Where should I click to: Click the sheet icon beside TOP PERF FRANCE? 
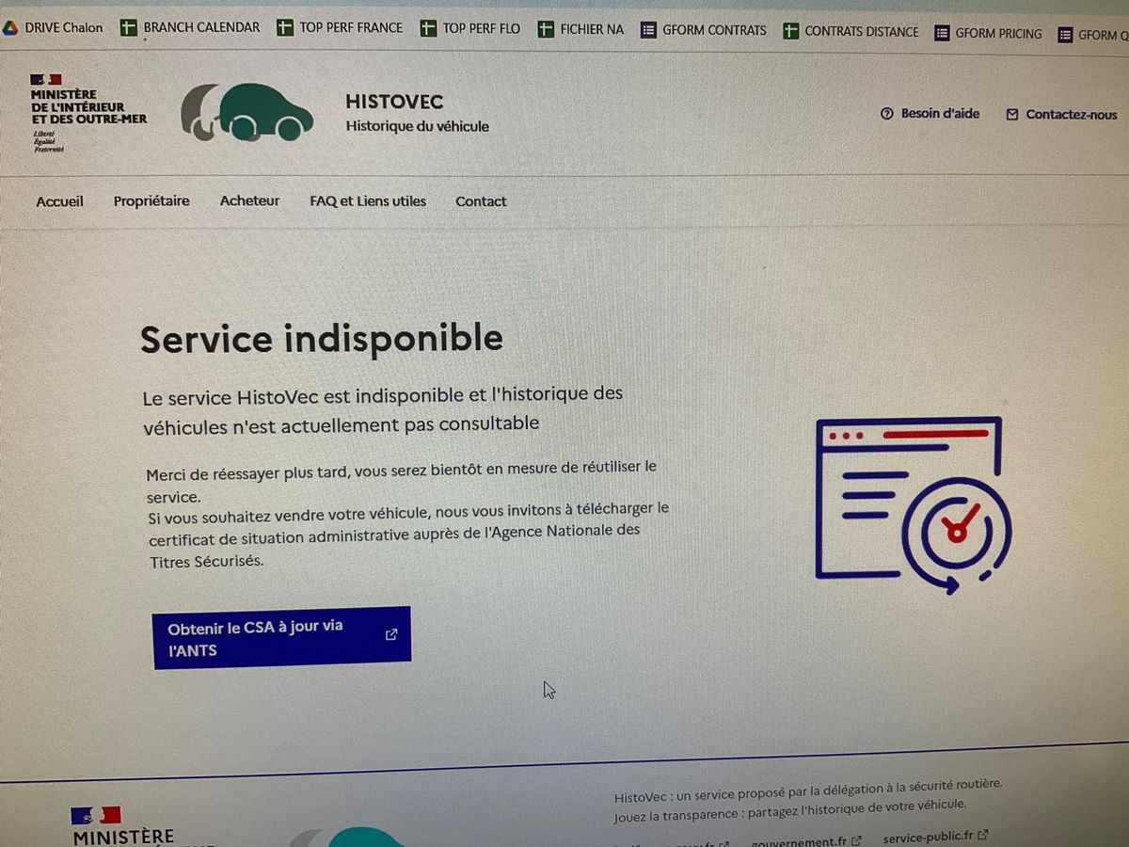(285, 28)
